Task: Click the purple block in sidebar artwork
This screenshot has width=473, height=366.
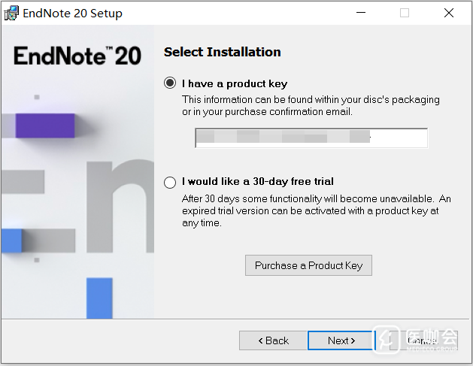Action: coord(45,126)
